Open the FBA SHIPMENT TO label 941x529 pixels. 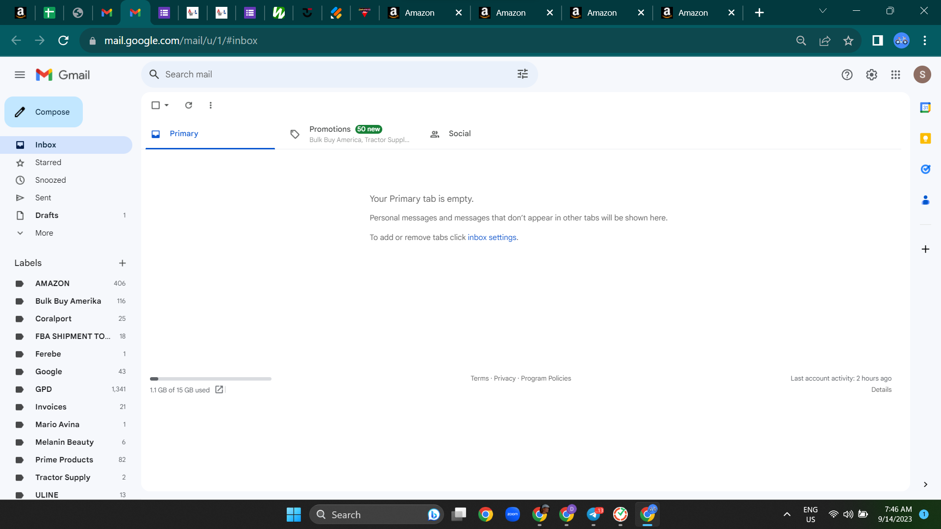pyautogui.click(x=66, y=337)
